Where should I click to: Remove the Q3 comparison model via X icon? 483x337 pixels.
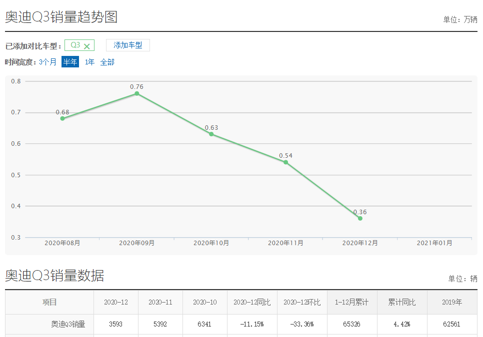click(x=87, y=46)
